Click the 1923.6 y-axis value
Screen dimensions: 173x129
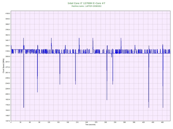point(8,100)
